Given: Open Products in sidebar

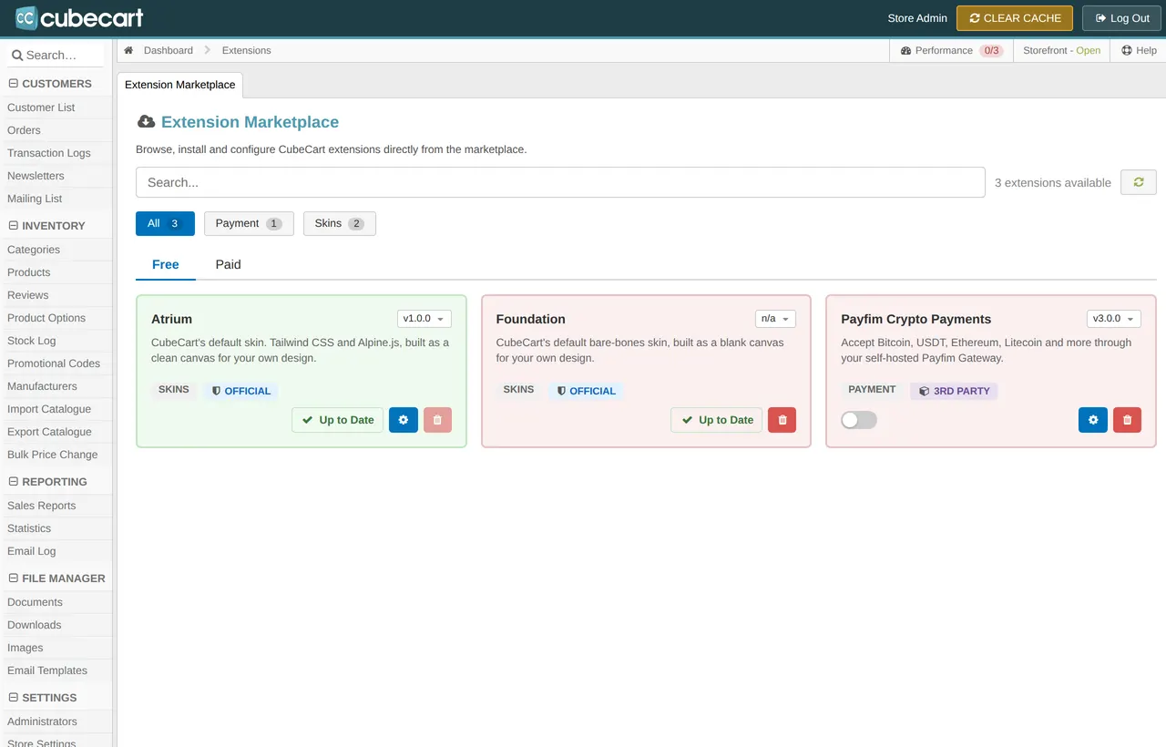Looking at the screenshot, I should click(29, 272).
